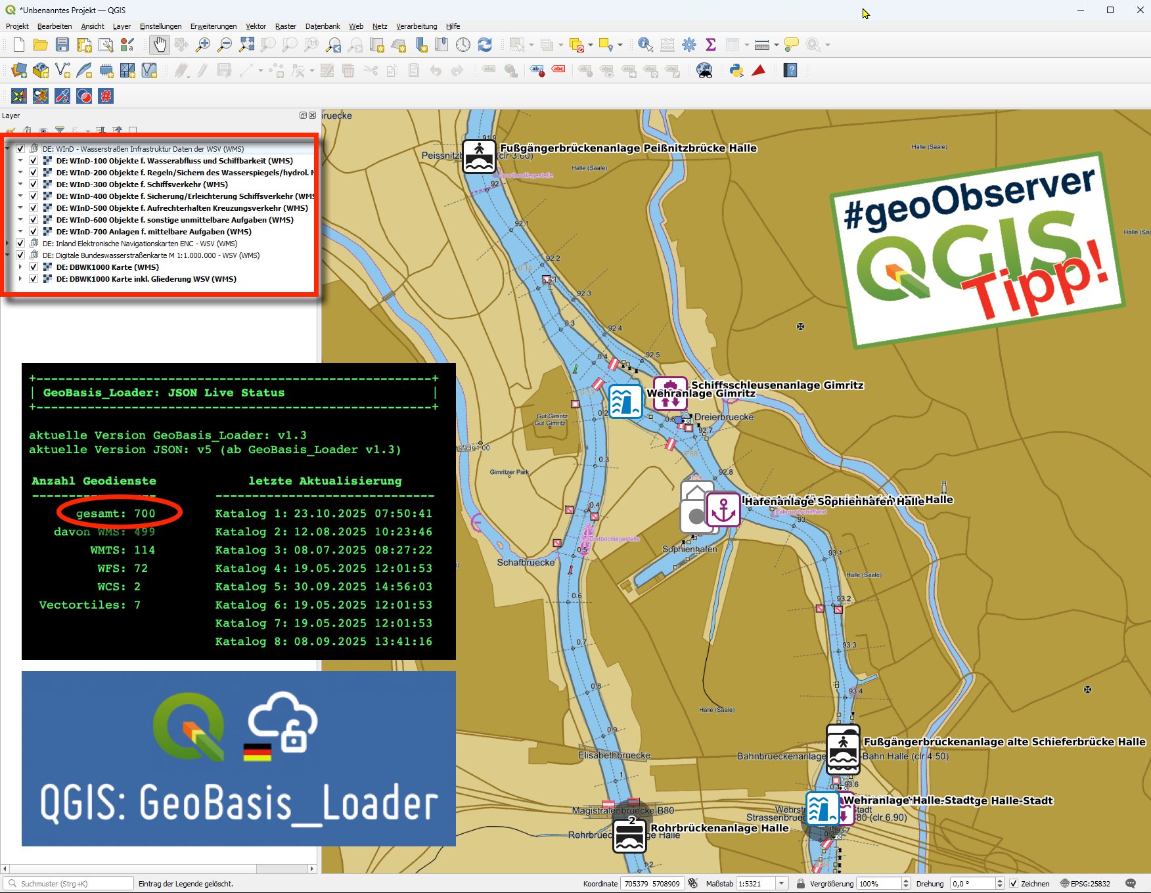Screen dimensions: 1151x893
Task: Open the Vektor menu
Action: (x=256, y=26)
